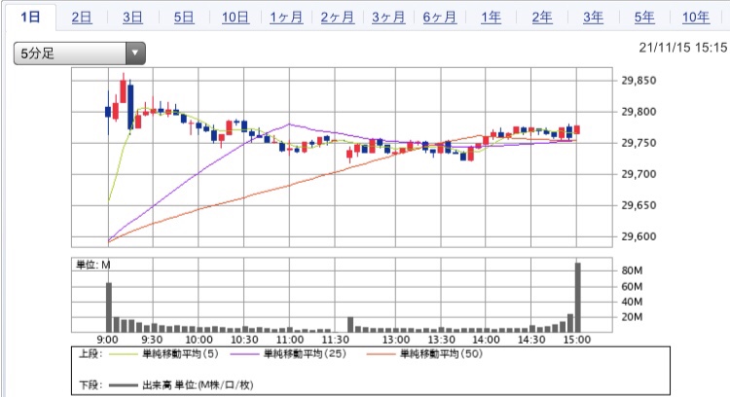The height and width of the screenshot is (397, 730).
Task: Select the 1日 period tab
Action: tap(31, 18)
